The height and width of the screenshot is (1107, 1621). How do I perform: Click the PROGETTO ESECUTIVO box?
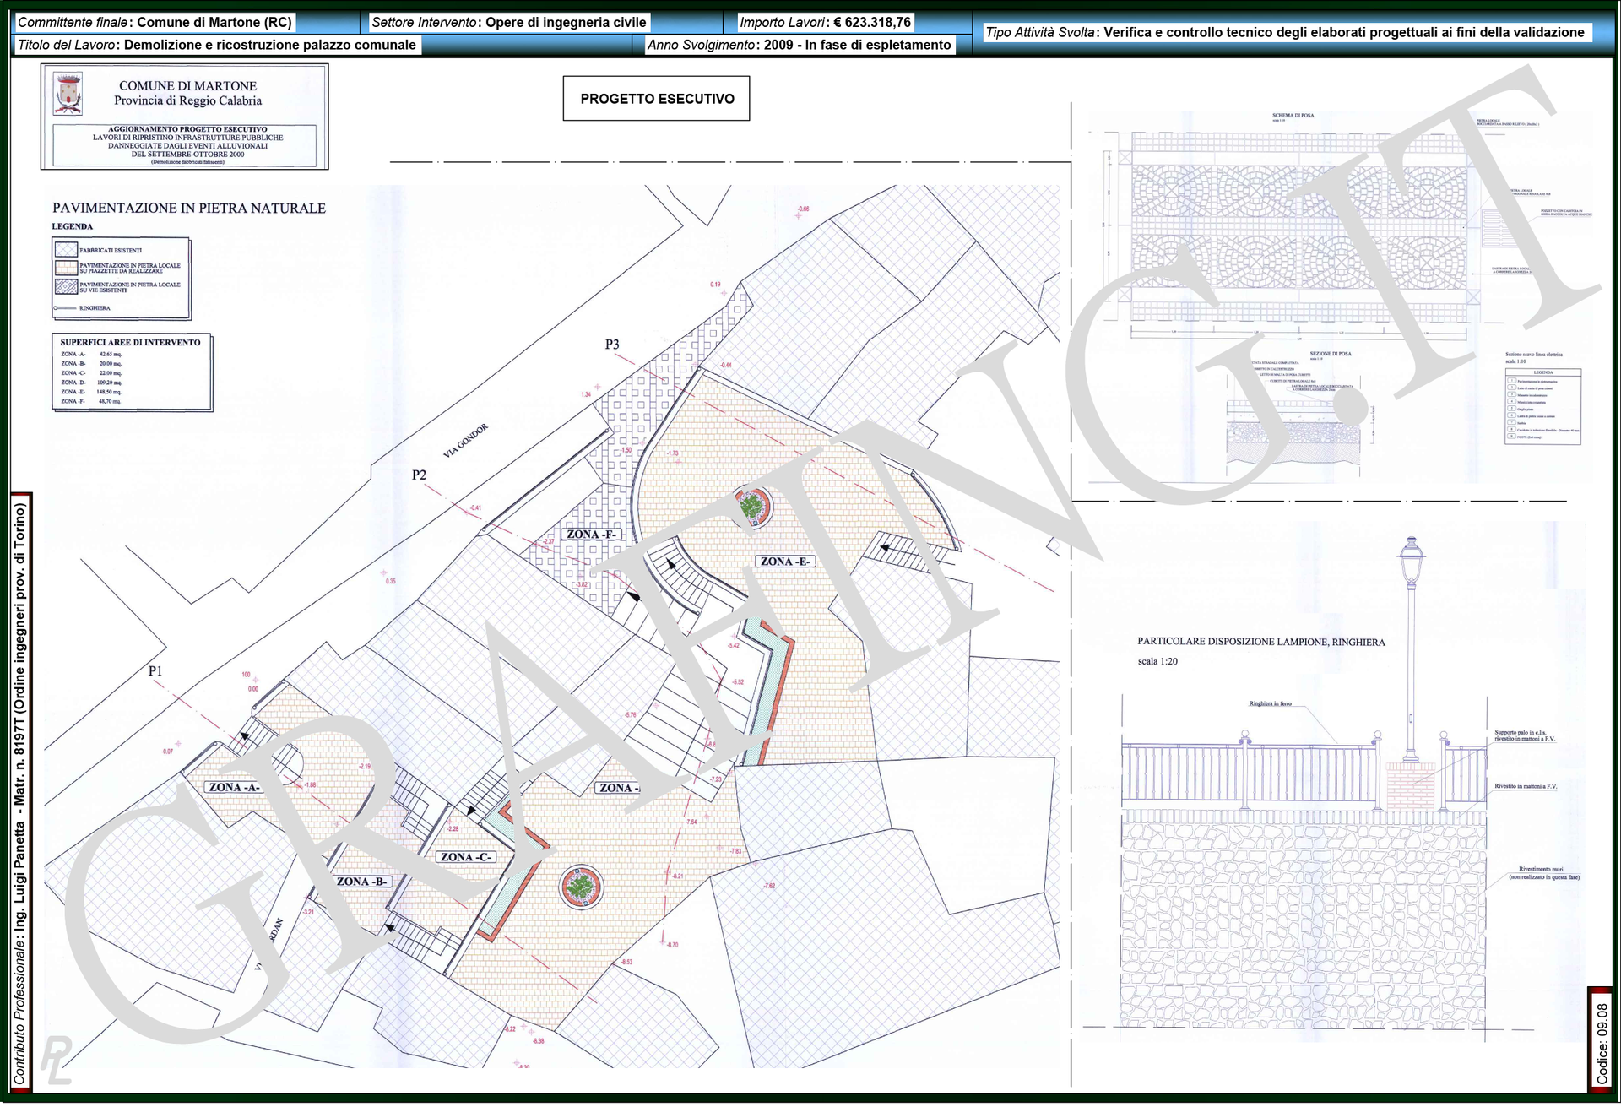pyautogui.click(x=657, y=99)
